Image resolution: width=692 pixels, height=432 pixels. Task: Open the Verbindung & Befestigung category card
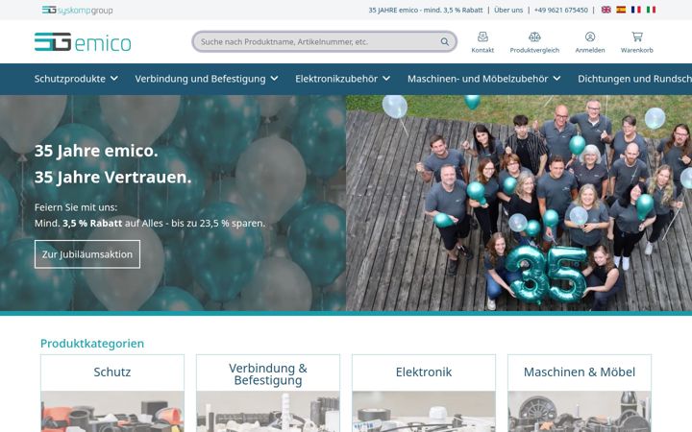(268, 394)
